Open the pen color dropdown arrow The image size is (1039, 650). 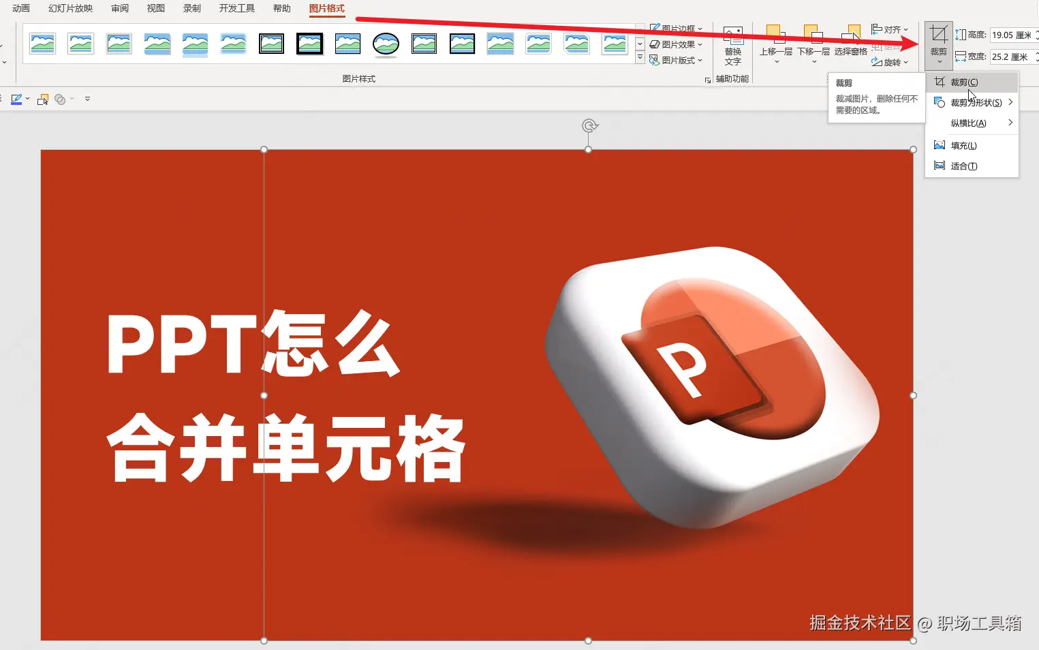coord(27,99)
